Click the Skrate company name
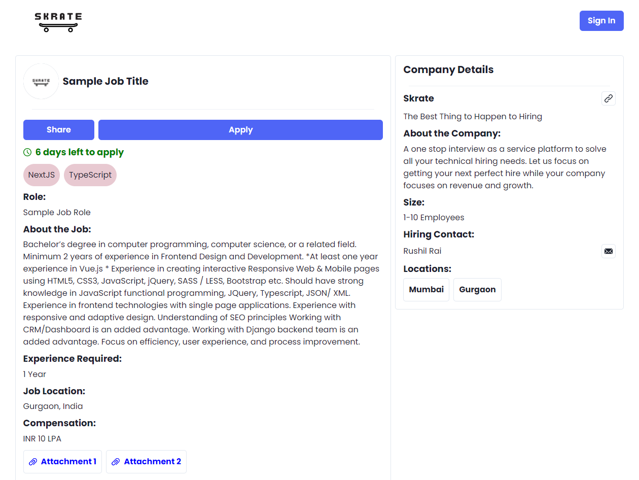This screenshot has height=480, width=639. (x=418, y=98)
